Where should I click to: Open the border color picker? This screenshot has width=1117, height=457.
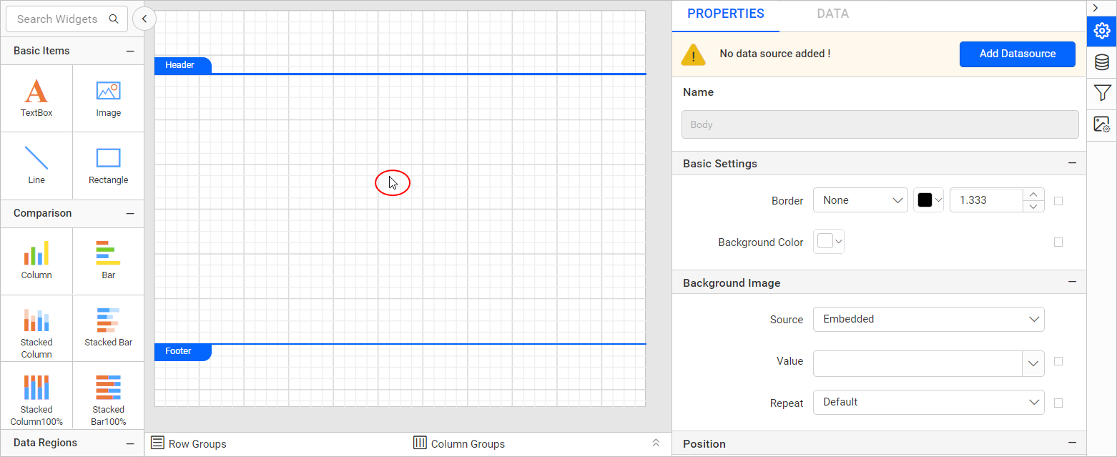929,200
